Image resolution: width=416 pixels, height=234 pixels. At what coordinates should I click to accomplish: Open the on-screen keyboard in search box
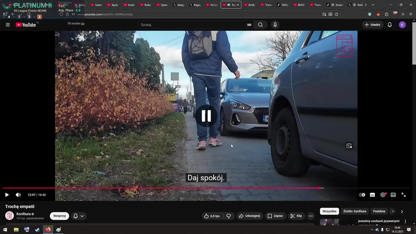249,25
